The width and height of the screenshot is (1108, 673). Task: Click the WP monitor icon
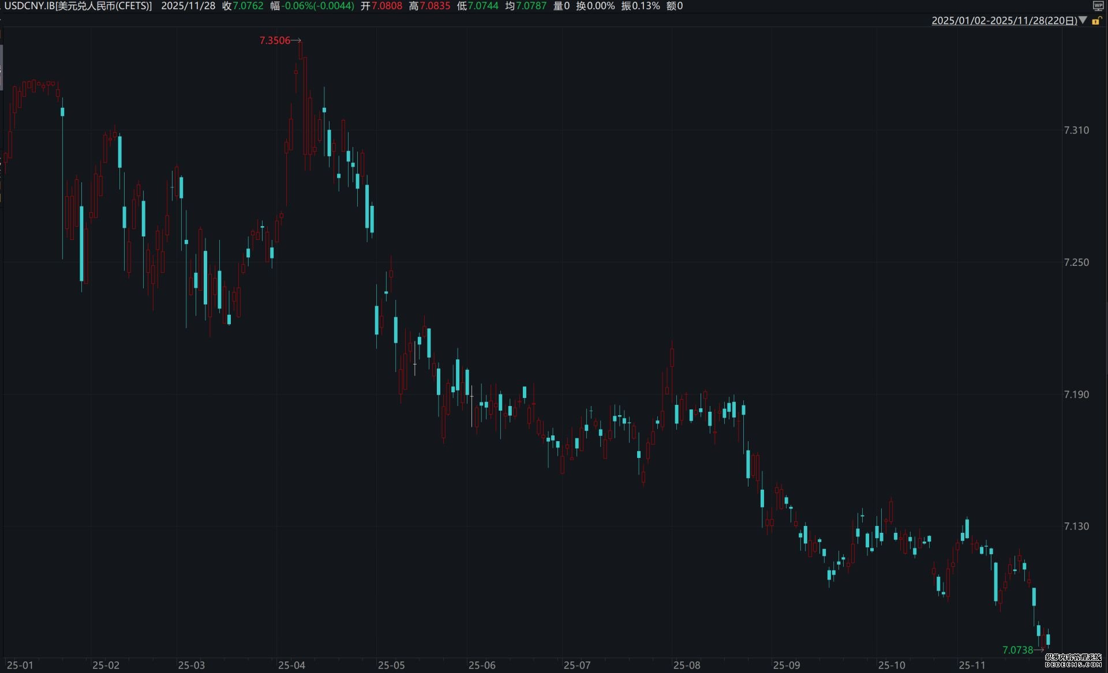click(1098, 6)
